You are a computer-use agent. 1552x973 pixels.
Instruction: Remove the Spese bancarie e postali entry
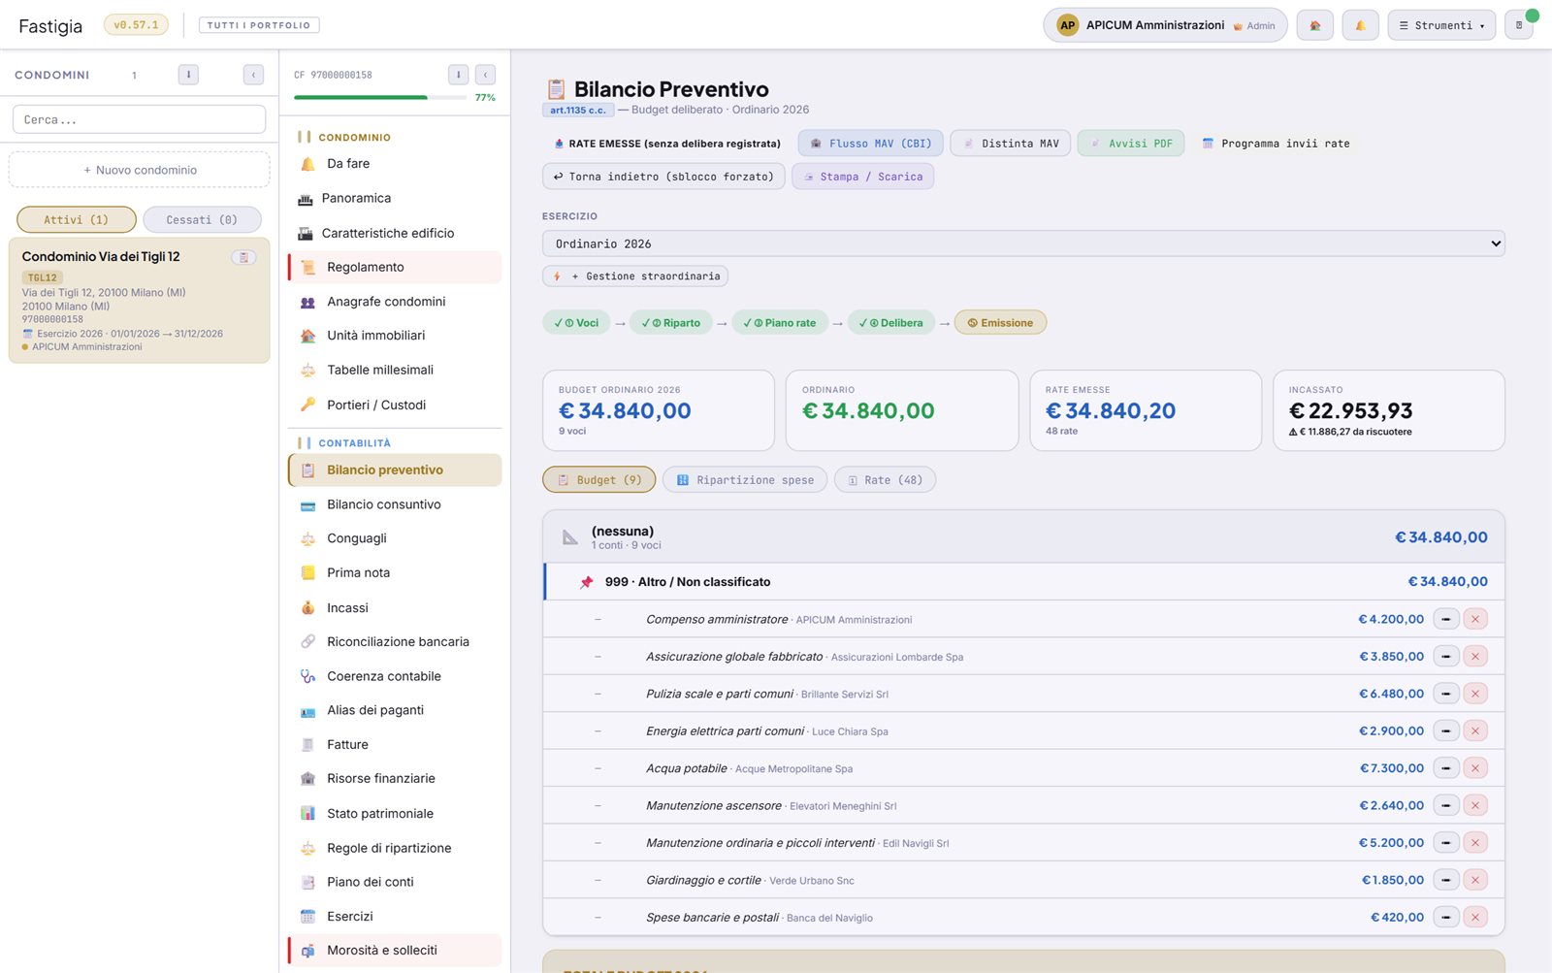pos(1475,917)
